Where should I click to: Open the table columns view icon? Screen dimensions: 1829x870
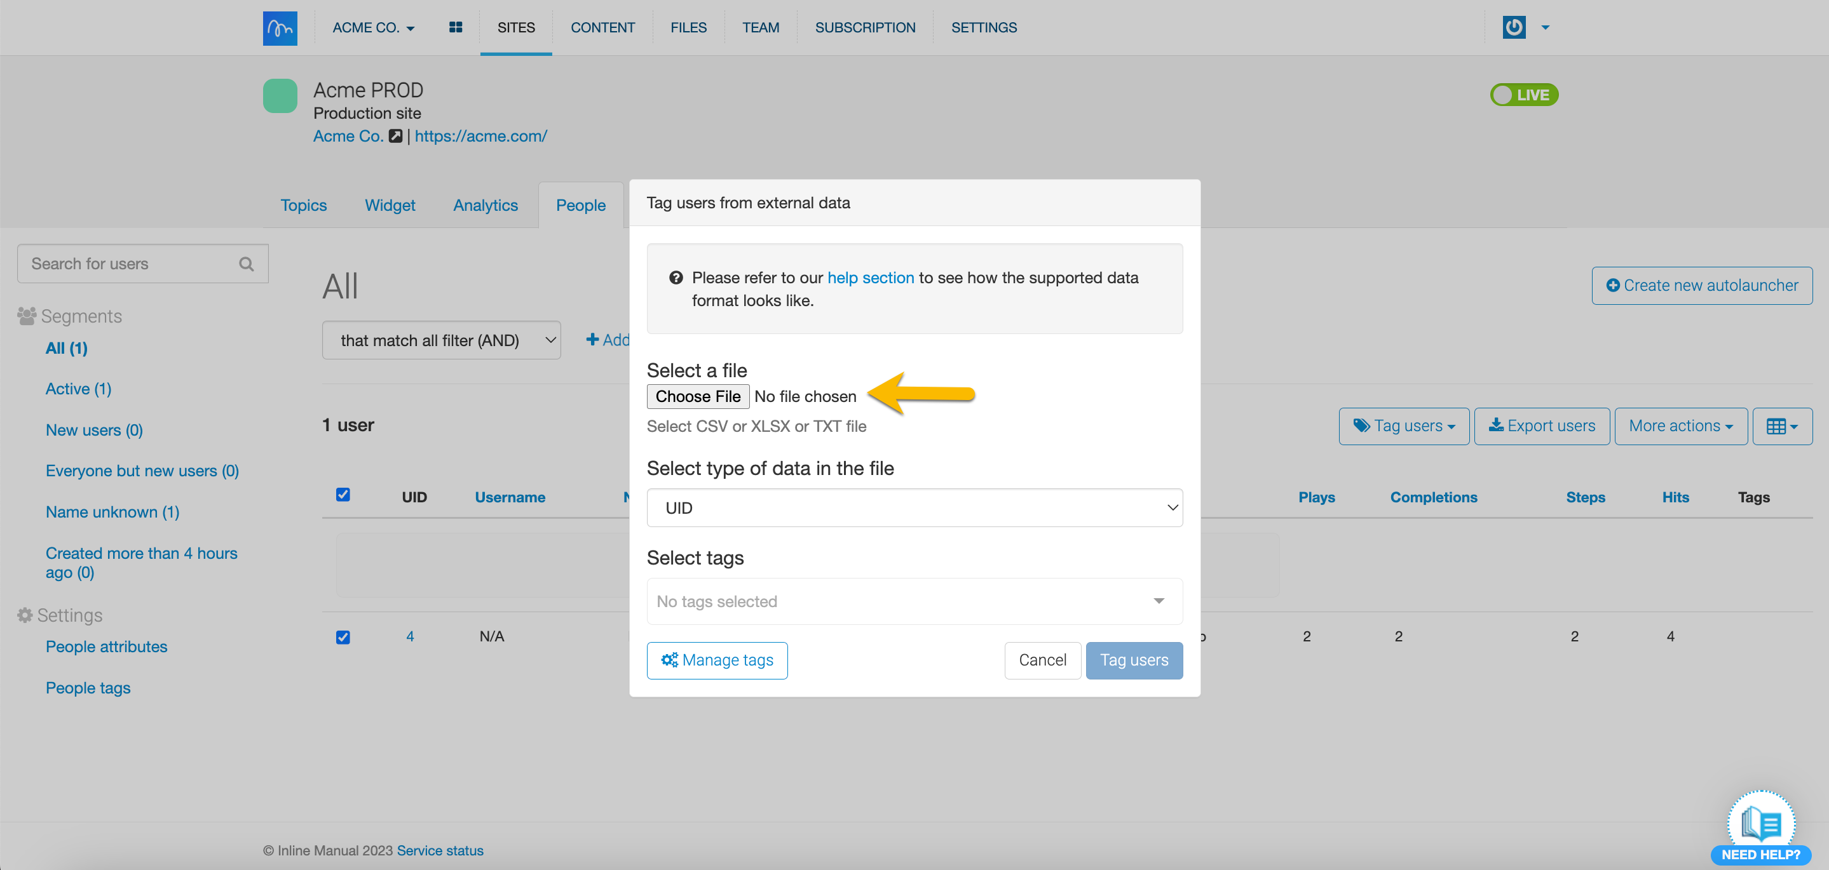[1781, 425]
